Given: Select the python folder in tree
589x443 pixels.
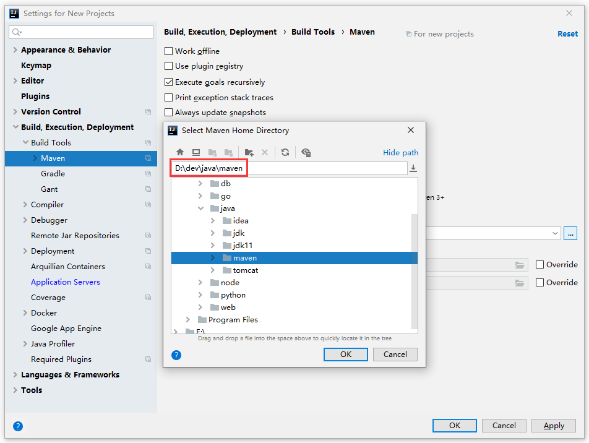Looking at the screenshot, I should [x=233, y=295].
